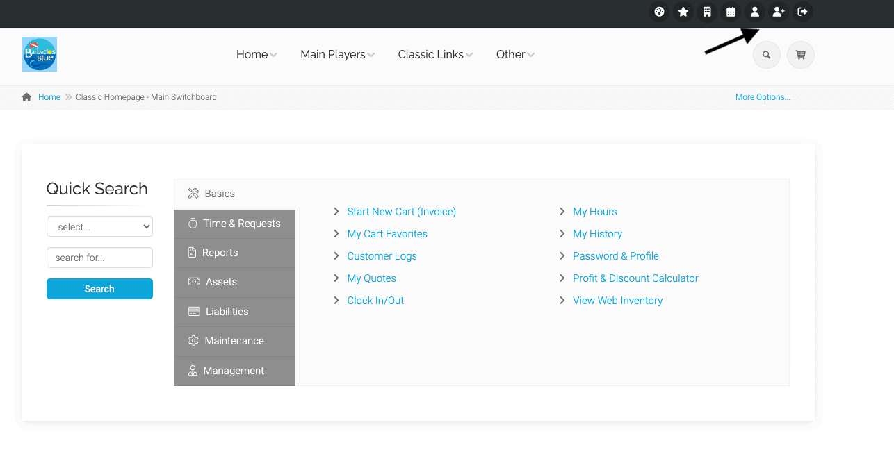Click the add user icon
The width and height of the screenshot is (894, 454).
779,12
